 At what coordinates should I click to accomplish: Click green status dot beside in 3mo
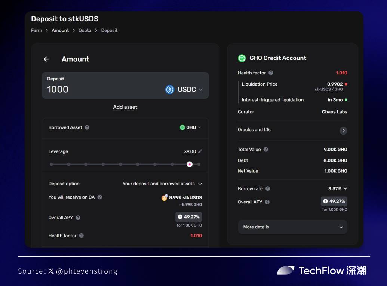(346, 100)
